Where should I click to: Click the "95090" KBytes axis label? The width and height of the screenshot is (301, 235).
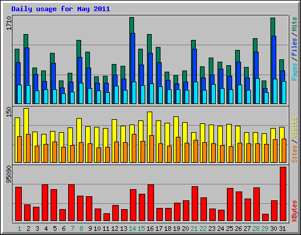pos(9,174)
